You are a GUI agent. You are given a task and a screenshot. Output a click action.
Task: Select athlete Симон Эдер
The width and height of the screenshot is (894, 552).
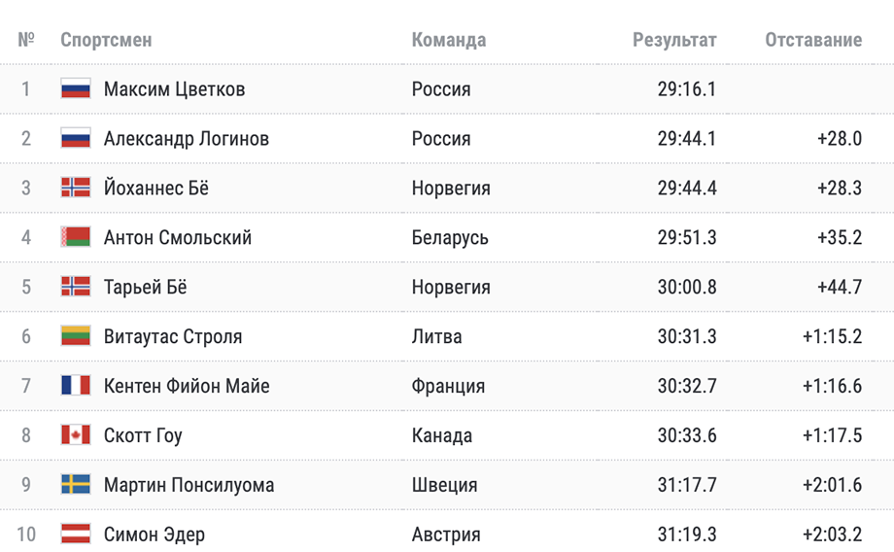154,535
